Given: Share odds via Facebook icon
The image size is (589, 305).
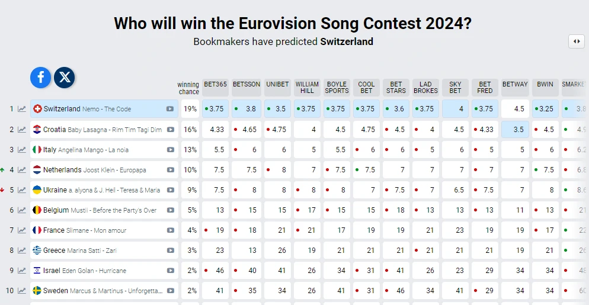Looking at the screenshot, I should (40, 78).
